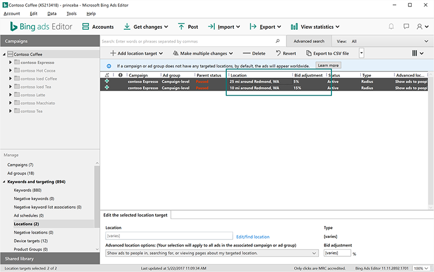Click the Delete dash icon

[246, 53]
